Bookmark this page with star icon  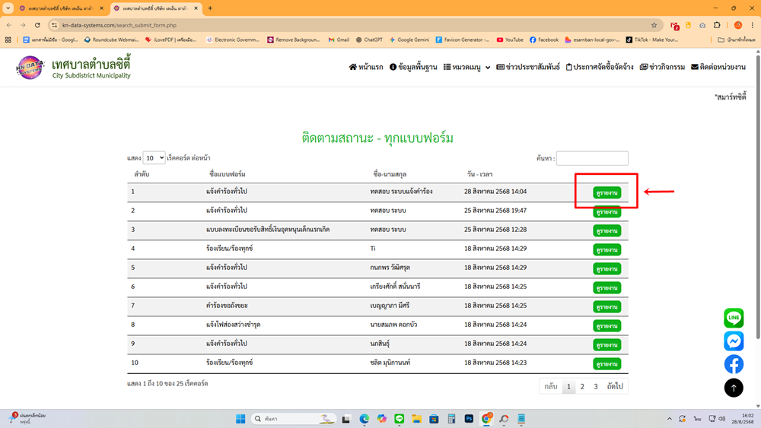[x=654, y=25]
